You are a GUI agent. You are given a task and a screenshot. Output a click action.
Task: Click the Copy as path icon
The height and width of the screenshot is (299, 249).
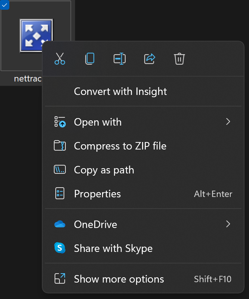pos(60,170)
